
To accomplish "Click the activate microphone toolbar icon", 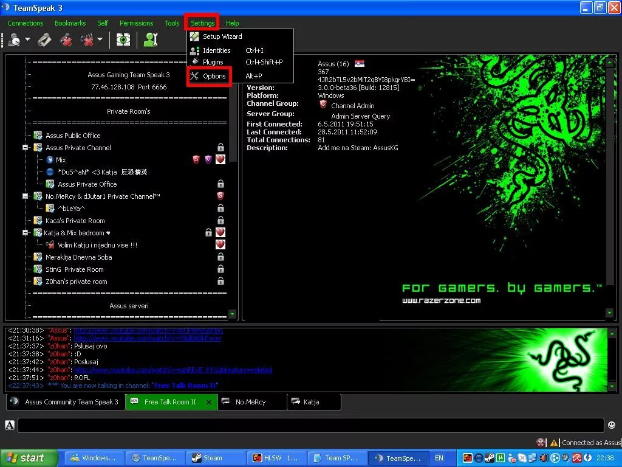I will click(x=44, y=40).
